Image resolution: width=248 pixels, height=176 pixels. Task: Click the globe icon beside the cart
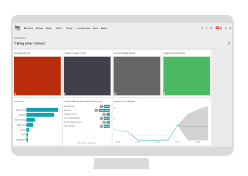click(211, 28)
